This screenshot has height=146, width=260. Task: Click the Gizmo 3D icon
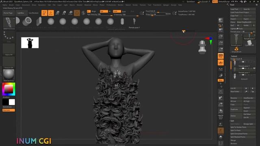point(77,13)
